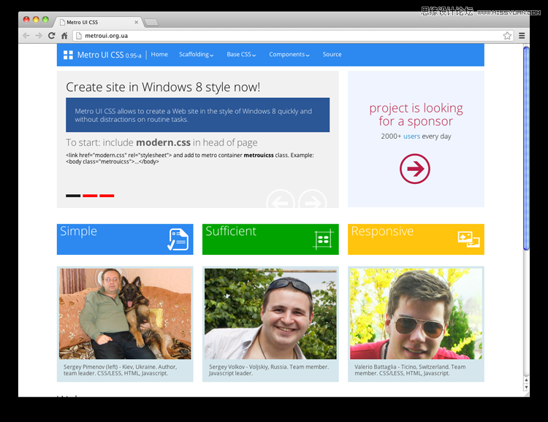Image resolution: width=548 pixels, height=422 pixels.
Task: Open the Source navigation item
Action: pos(332,55)
